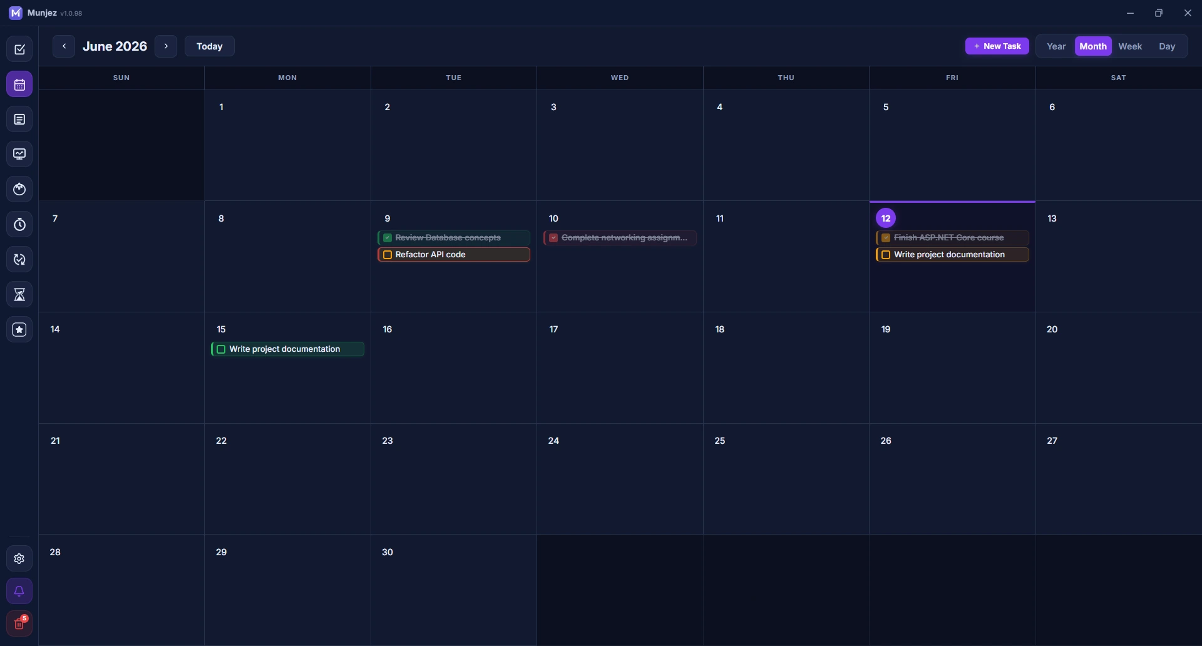Image resolution: width=1202 pixels, height=646 pixels.
Task: Go to previous month arrow
Action: click(x=64, y=46)
